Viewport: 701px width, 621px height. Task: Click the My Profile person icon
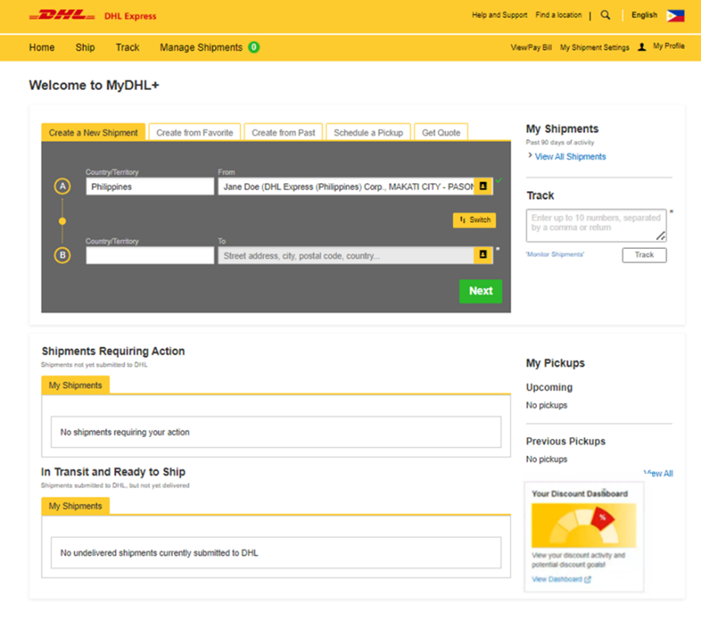(x=642, y=47)
